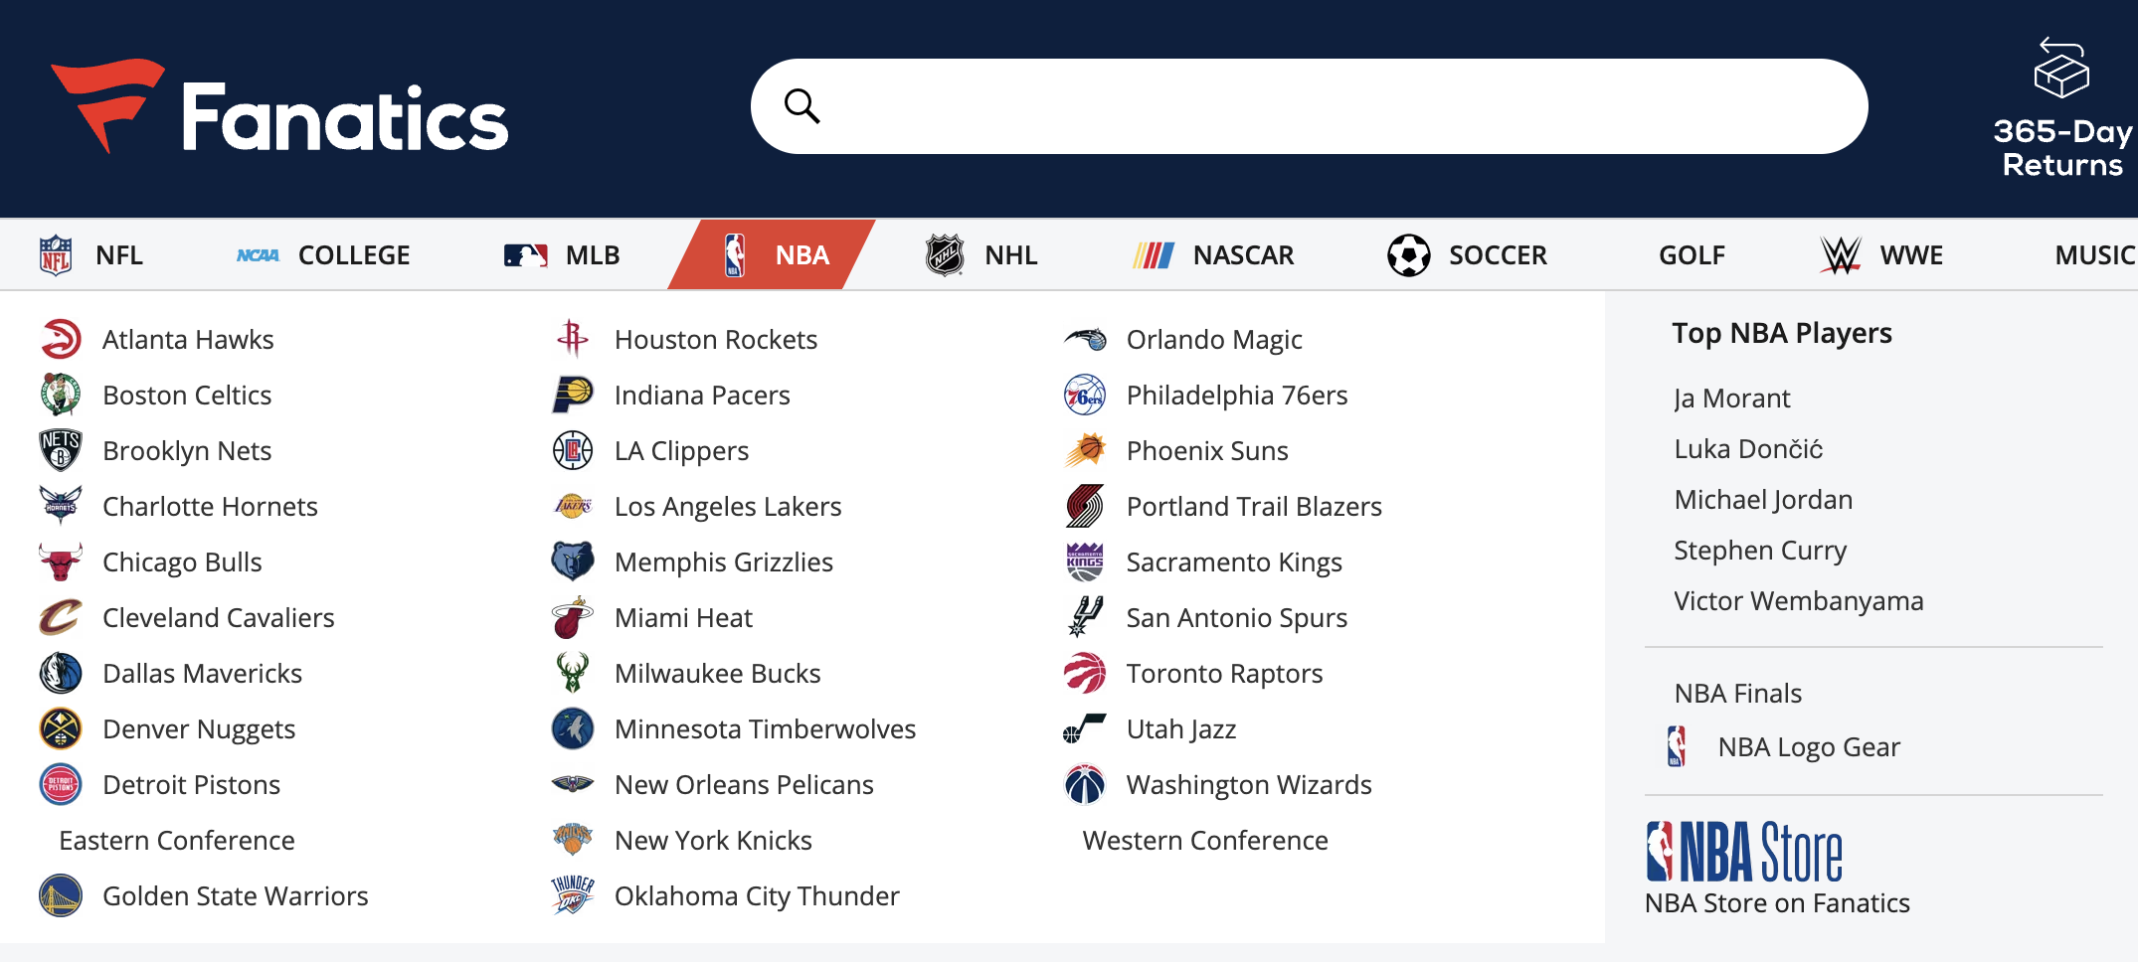Click the Cleveland Cavaliers logo icon
2138x962 pixels.
(x=61, y=617)
